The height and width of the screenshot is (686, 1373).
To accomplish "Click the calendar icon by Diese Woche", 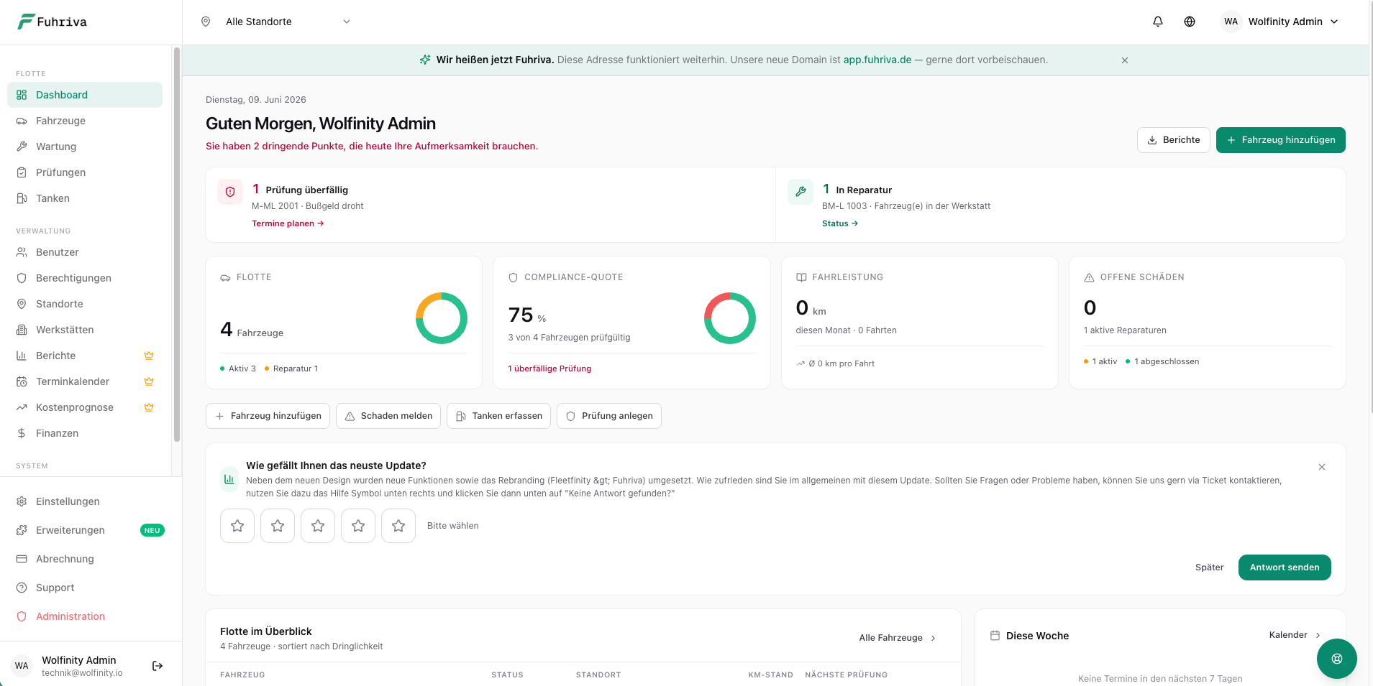I will point(995,636).
